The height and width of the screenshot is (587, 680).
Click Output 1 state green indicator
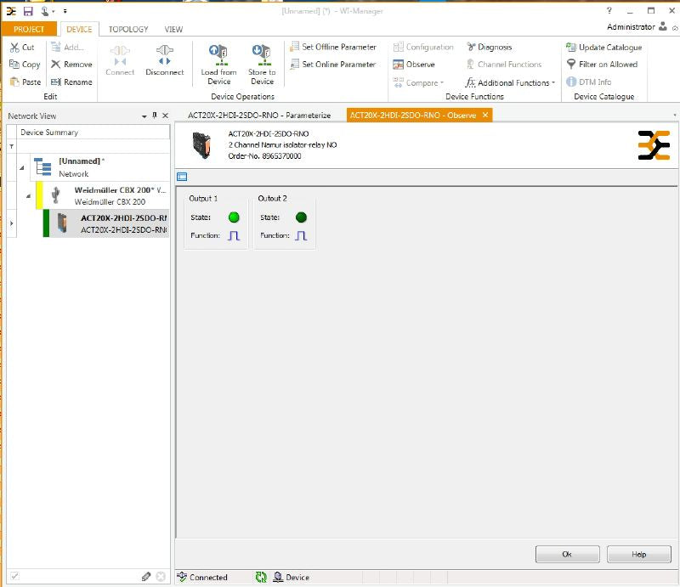234,217
